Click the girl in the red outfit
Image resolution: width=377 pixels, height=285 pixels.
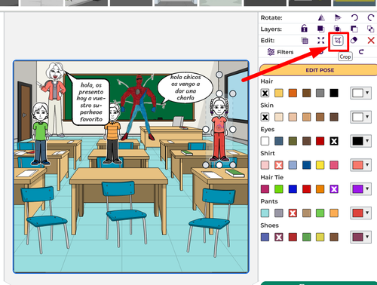tap(219, 130)
